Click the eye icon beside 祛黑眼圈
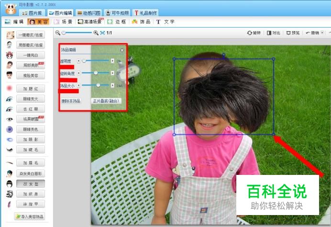The height and width of the screenshot is (227, 331). click(10, 119)
